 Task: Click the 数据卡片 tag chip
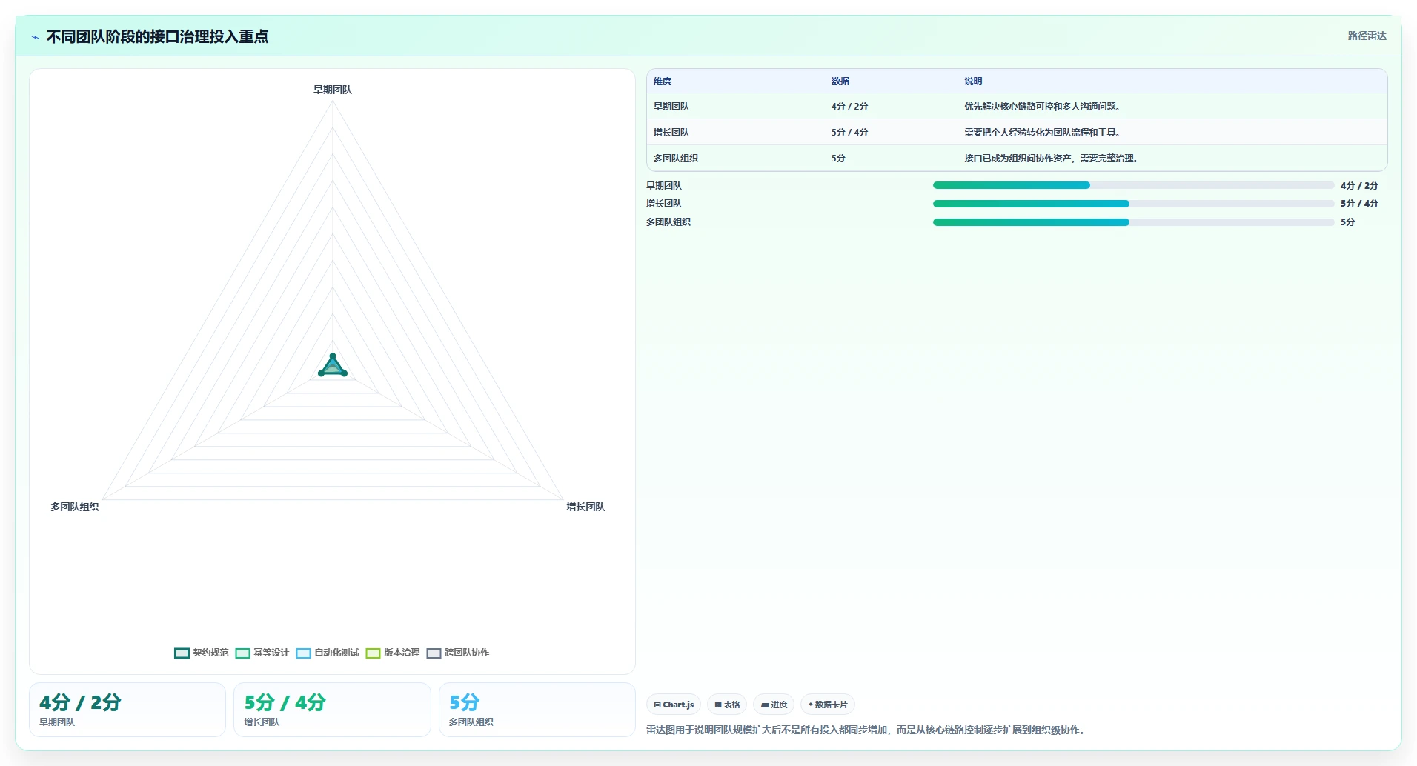(x=828, y=705)
